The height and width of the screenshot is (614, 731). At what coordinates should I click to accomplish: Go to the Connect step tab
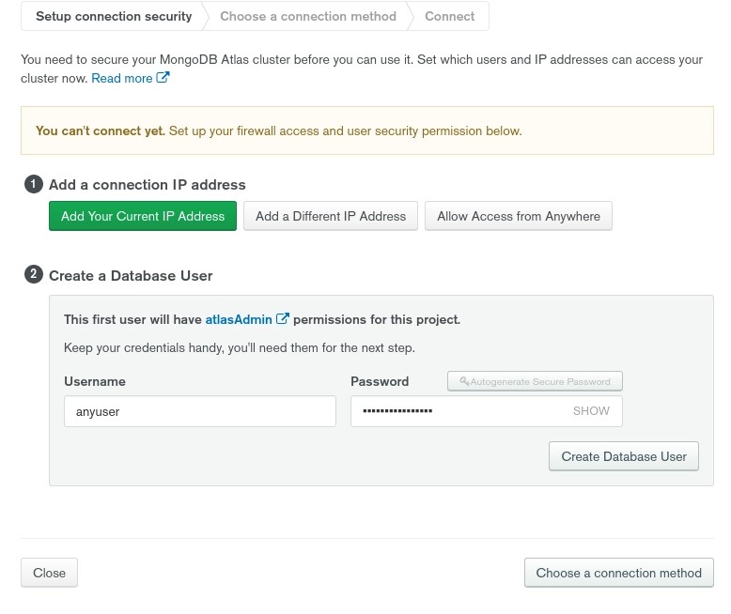449,16
